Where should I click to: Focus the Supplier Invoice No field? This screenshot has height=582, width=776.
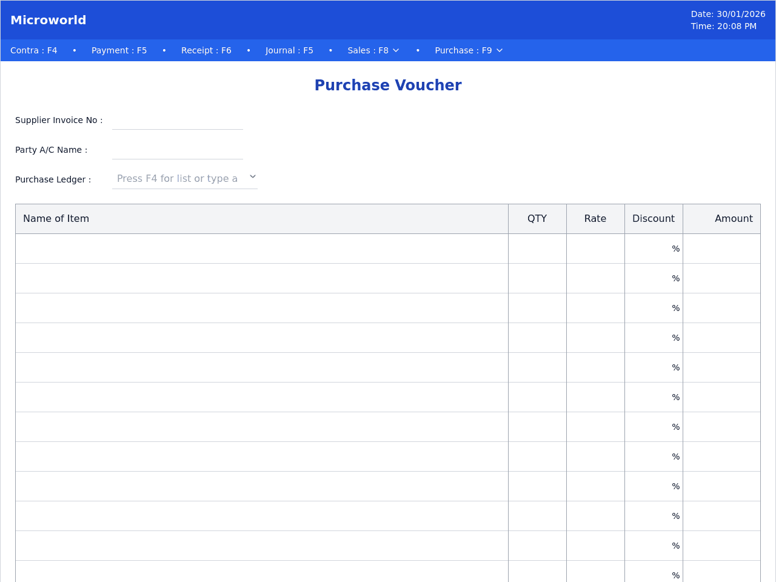(178, 120)
